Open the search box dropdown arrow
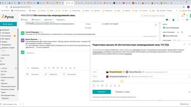 178,16
